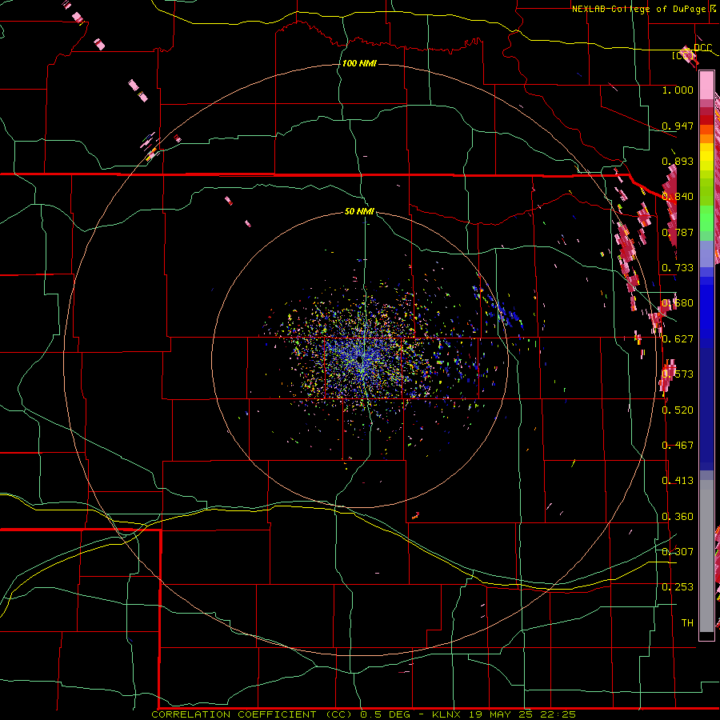Select the 0.733 scale value
The width and height of the screenshot is (720, 720).
pos(678,268)
